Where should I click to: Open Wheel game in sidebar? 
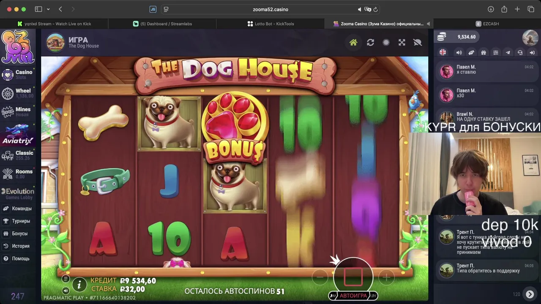coord(17,93)
